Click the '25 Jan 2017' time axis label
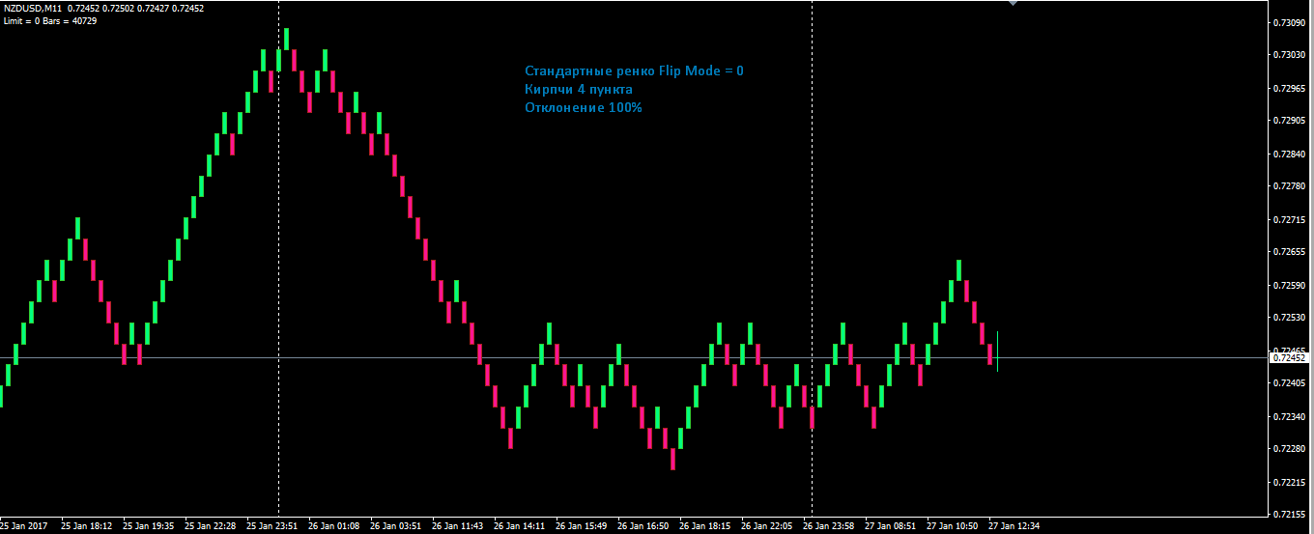The height and width of the screenshot is (534, 1314). click(23, 526)
